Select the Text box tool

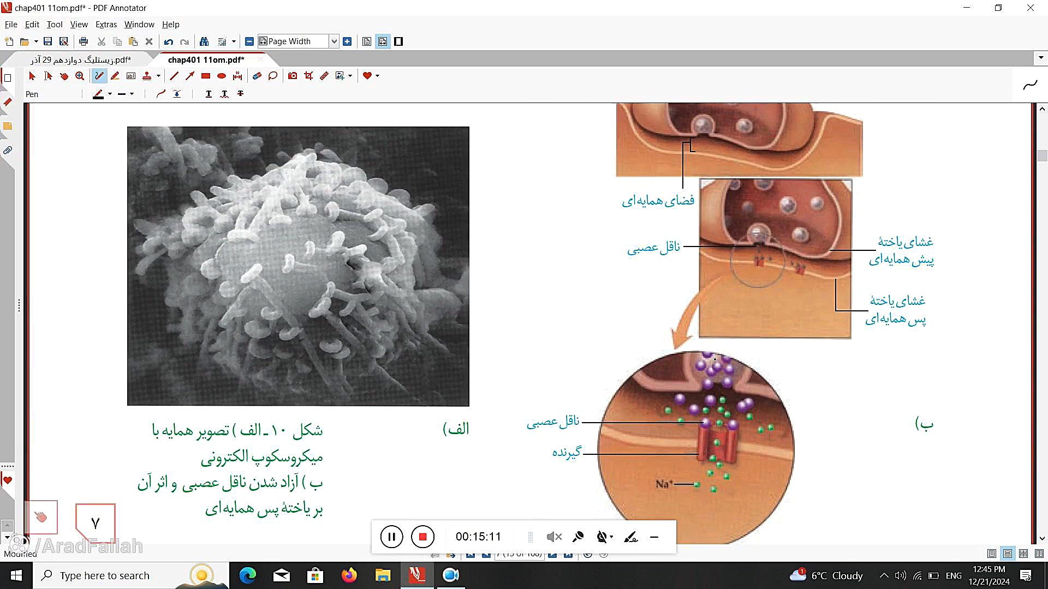coord(131,76)
